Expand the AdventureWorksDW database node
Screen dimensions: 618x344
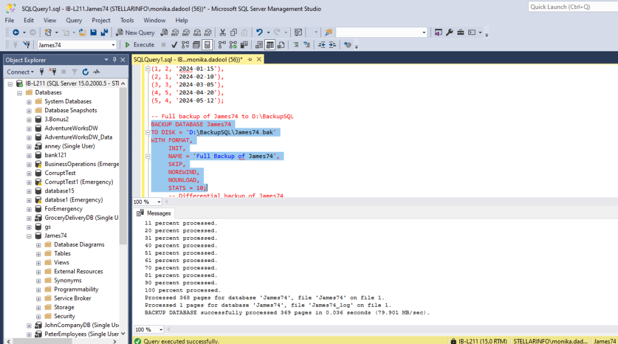coord(29,129)
